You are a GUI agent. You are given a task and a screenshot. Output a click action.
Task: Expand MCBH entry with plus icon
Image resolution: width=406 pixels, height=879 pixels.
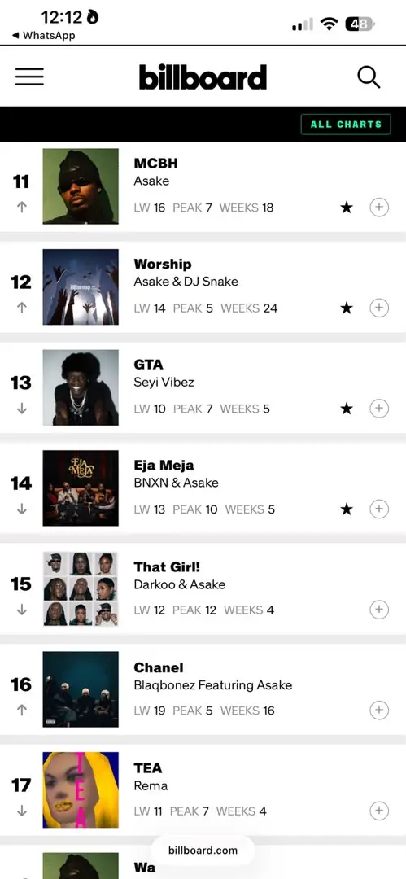tap(379, 208)
